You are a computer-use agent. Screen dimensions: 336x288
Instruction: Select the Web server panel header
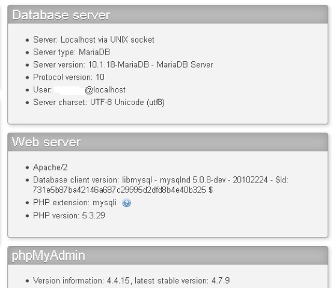(x=168, y=142)
